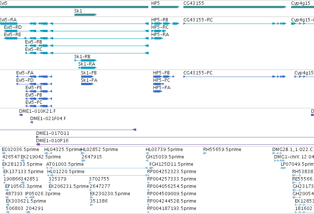
Task: Click the HP5-RC transcript label
Action: tap(160, 27)
